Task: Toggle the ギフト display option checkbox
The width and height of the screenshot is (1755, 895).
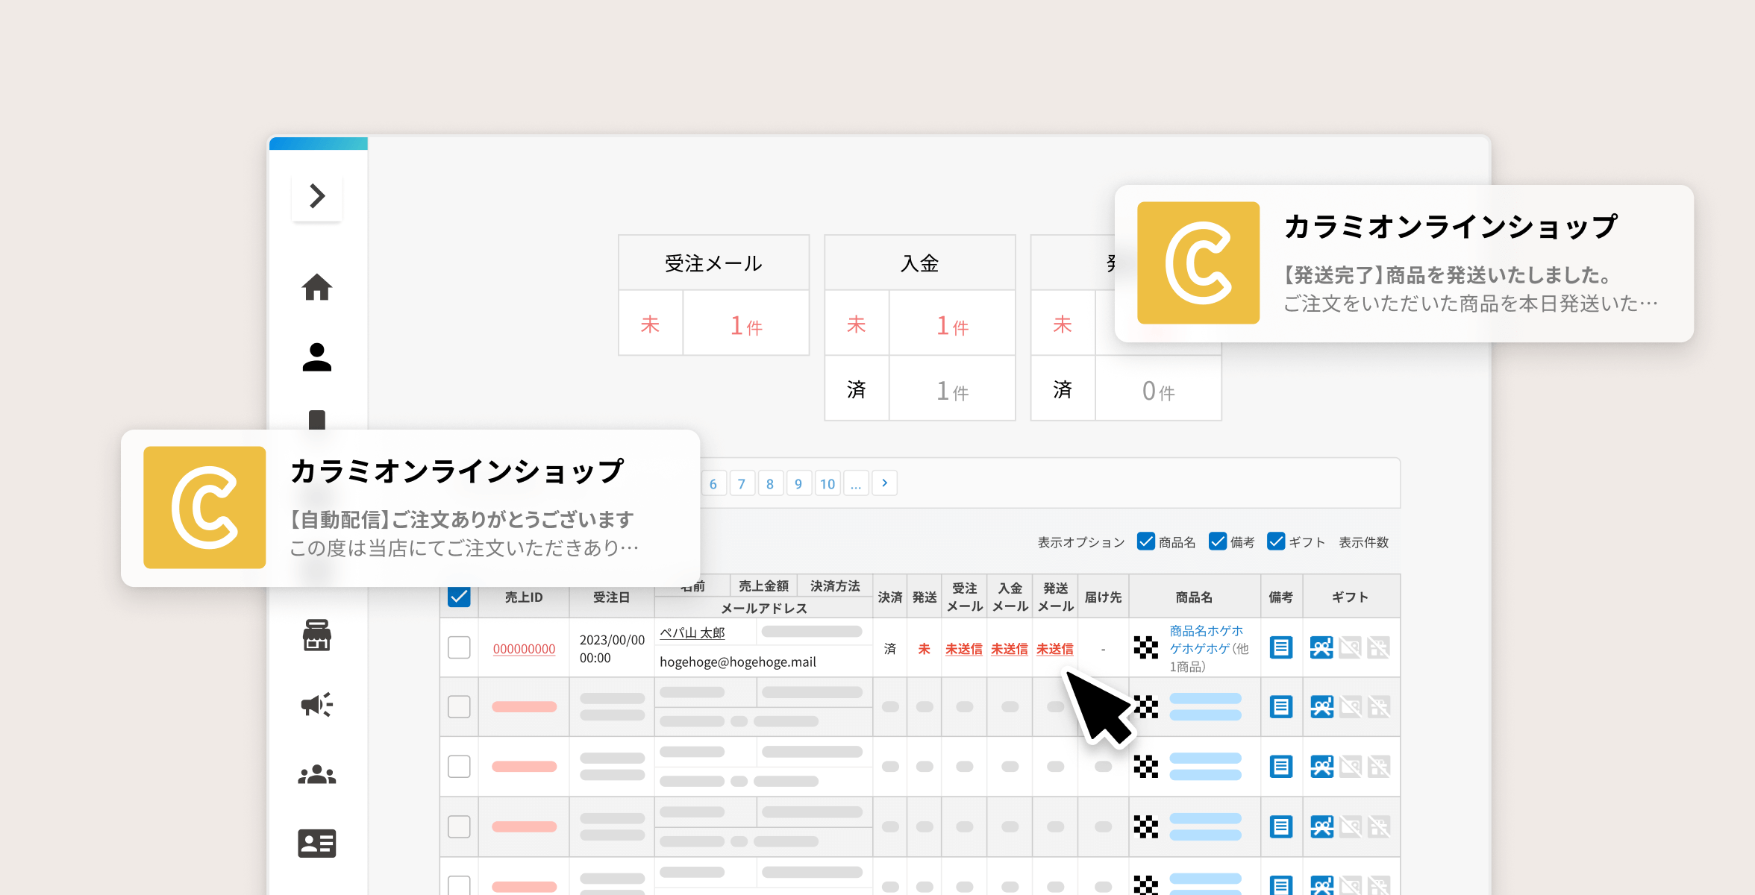Action: pyautogui.click(x=1276, y=541)
